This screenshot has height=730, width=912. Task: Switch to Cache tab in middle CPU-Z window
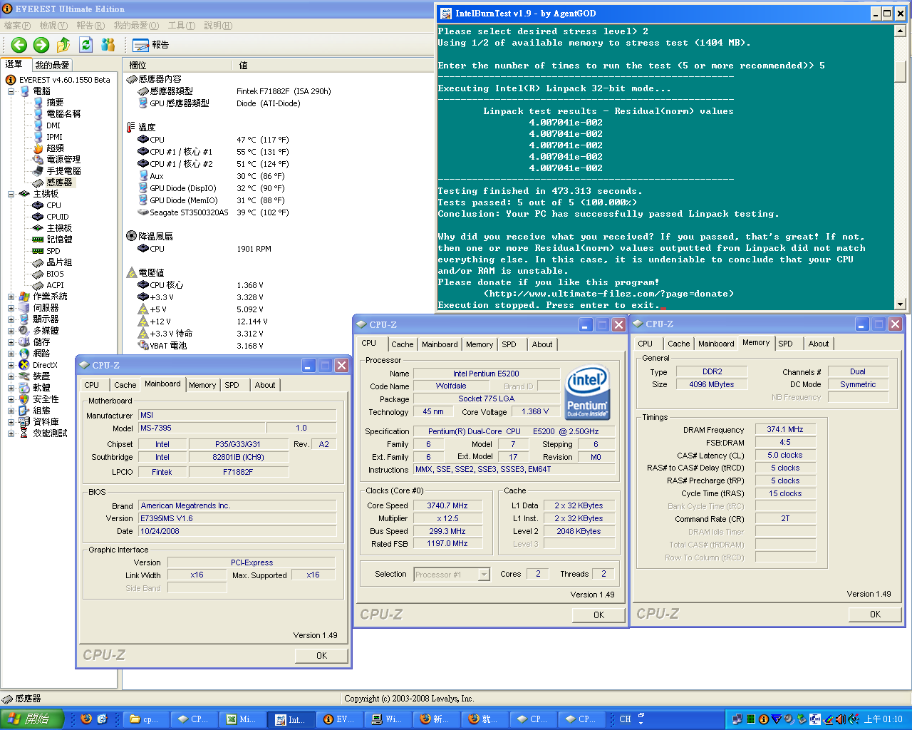click(402, 344)
